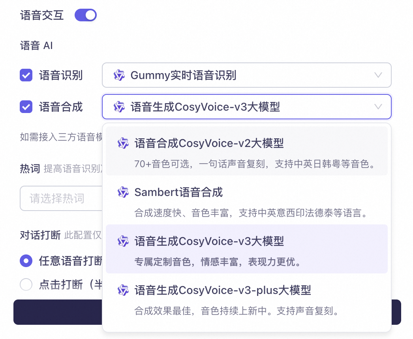Uncheck the 语音合成 checkbox
The width and height of the screenshot is (413, 339).
coord(26,107)
